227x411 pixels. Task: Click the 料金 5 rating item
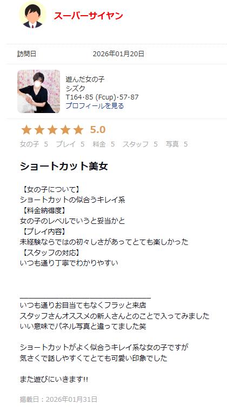[x=103, y=144]
